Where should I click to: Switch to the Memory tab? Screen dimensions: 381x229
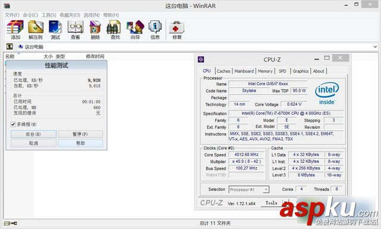(265, 71)
